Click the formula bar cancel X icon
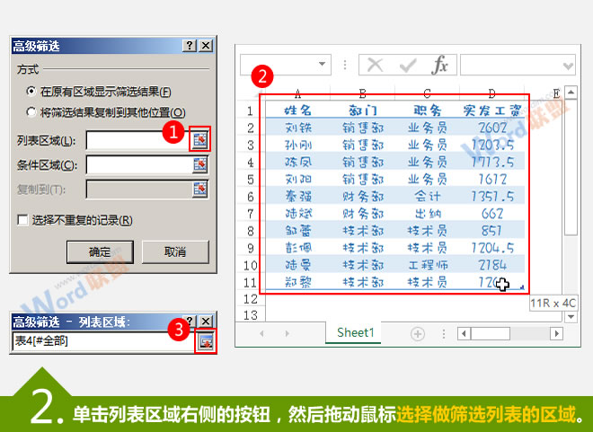This screenshot has height=432, width=593. pyautogui.click(x=376, y=66)
